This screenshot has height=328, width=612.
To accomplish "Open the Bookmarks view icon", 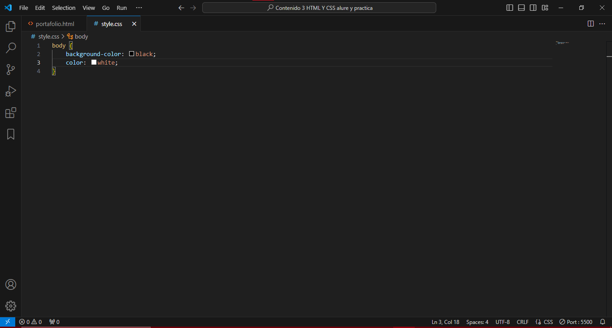I will point(11,134).
